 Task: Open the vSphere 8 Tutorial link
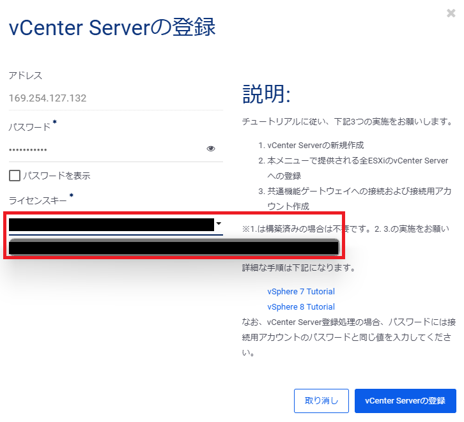click(x=301, y=307)
